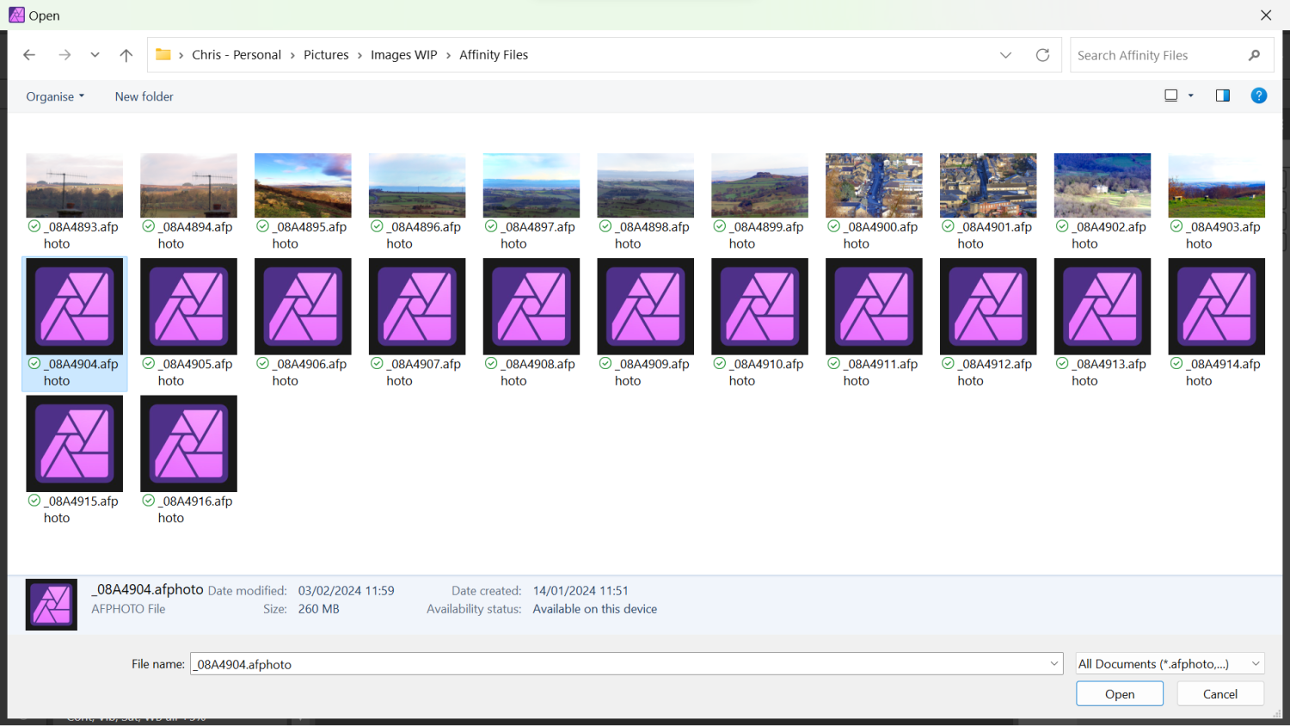Navigate up one level using the up arrow

pos(126,54)
